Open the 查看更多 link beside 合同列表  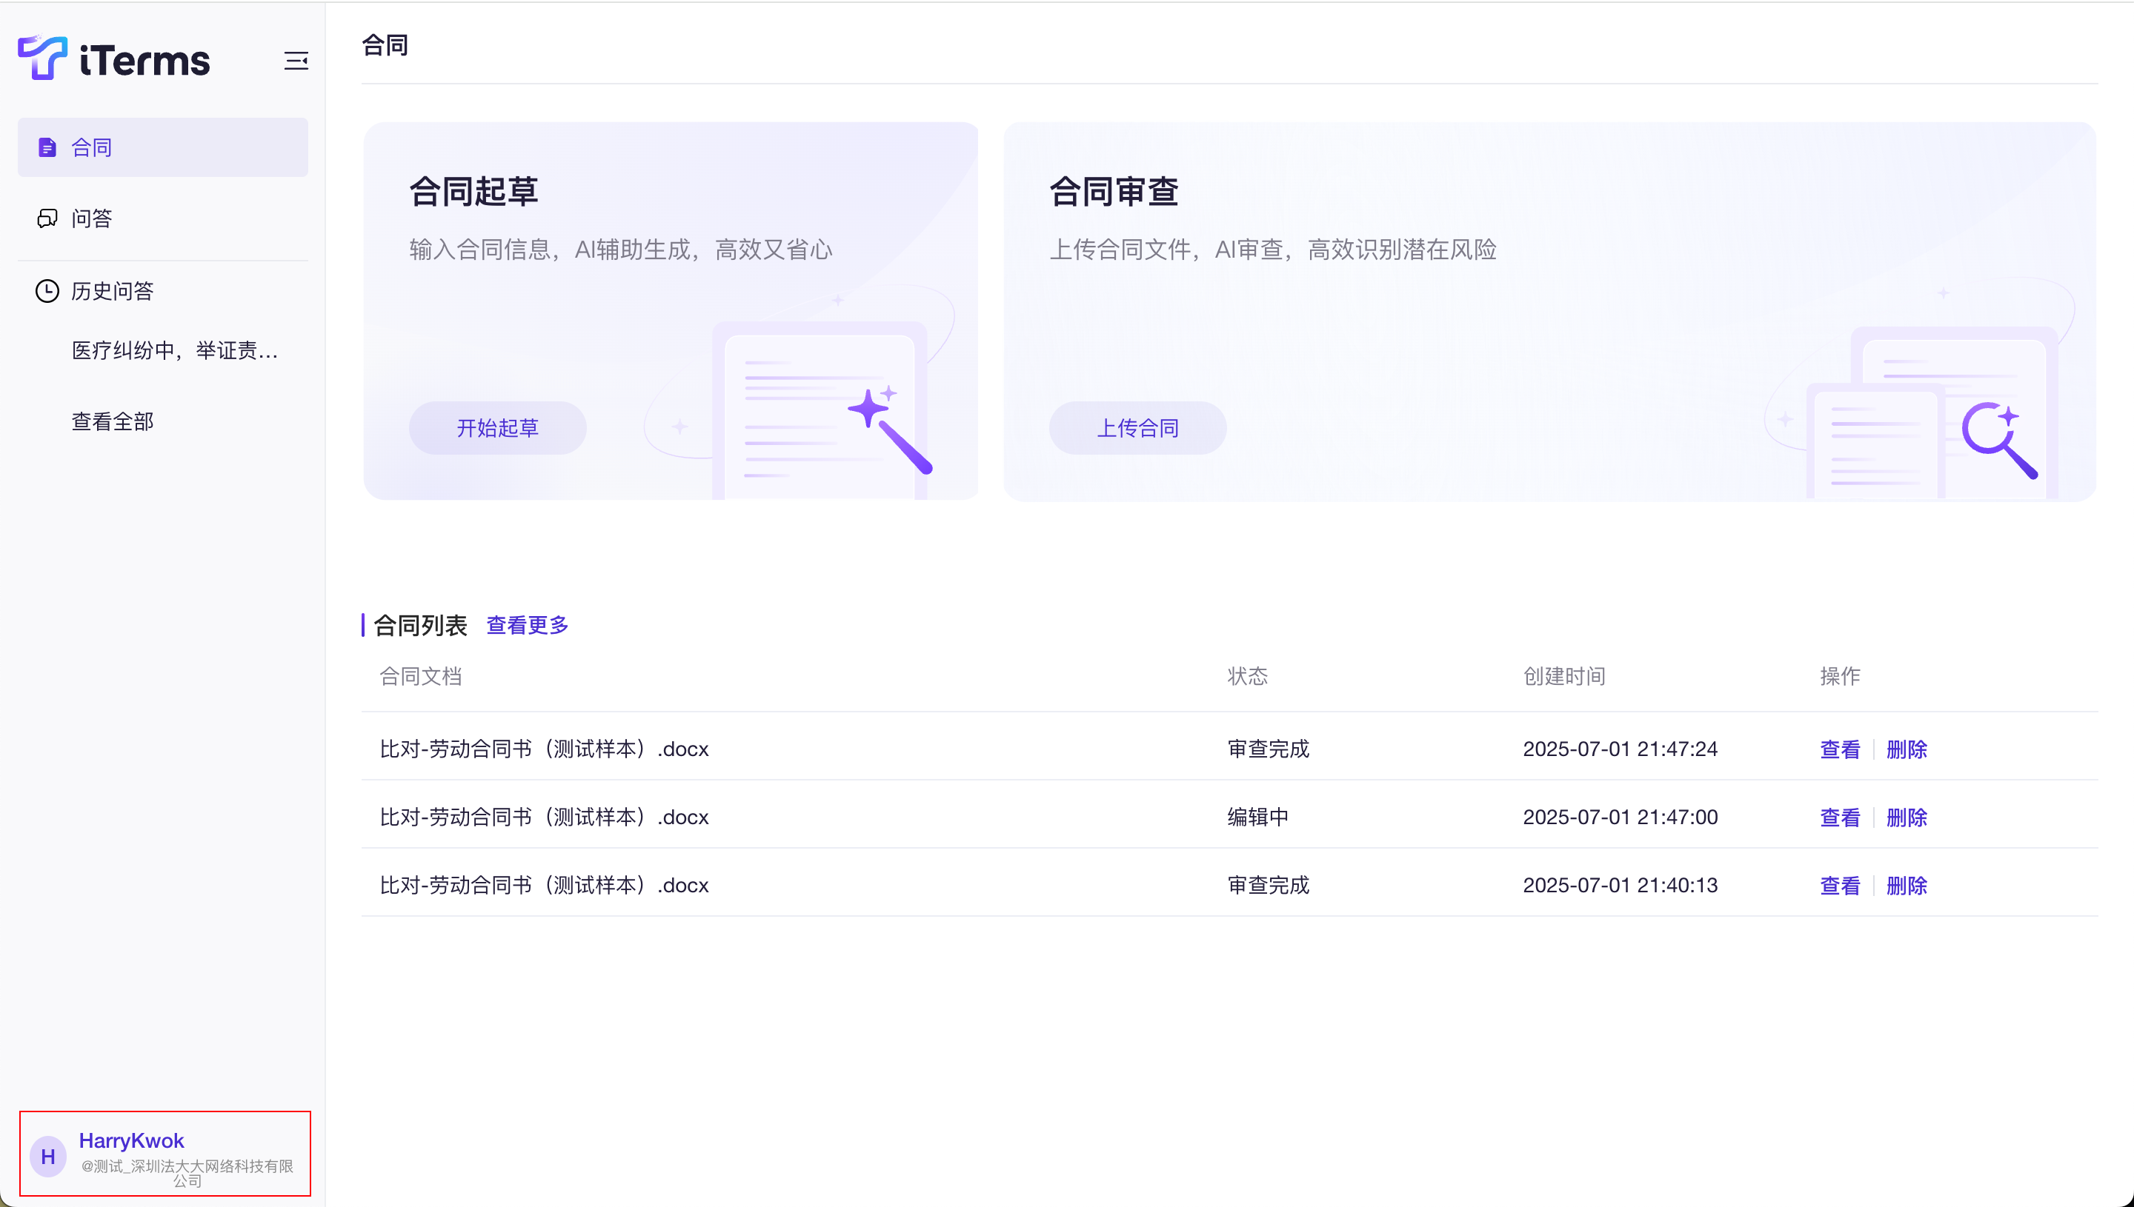coord(527,625)
